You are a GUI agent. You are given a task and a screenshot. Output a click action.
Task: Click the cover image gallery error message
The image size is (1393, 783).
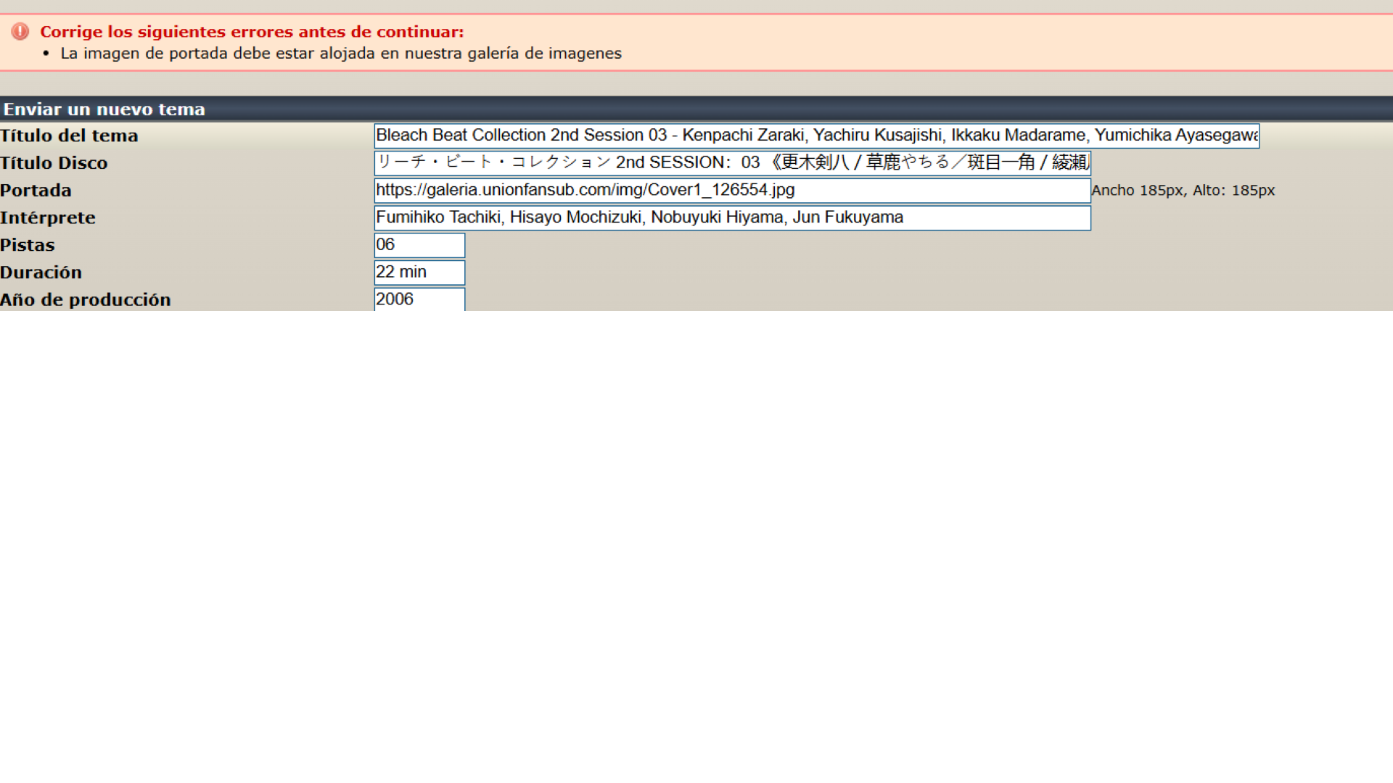341,54
